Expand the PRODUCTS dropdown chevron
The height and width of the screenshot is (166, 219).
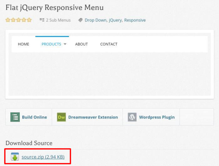[x=65, y=44]
